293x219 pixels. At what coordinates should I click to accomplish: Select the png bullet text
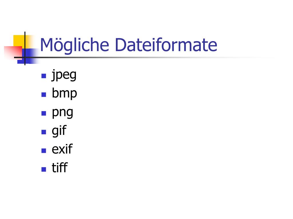[x=62, y=113]
